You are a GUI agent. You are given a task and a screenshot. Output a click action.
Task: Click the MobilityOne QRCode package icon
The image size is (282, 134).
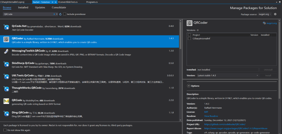click(6, 101)
